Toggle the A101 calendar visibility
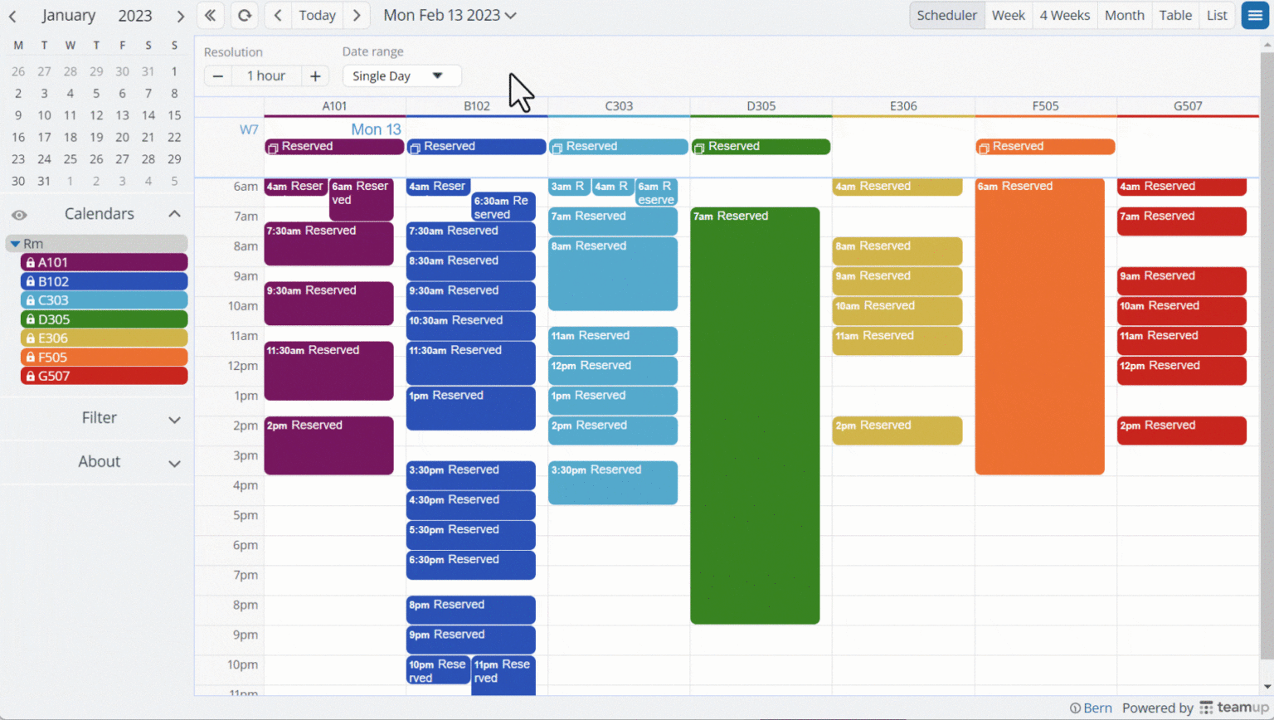The height and width of the screenshot is (720, 1274). pyautogui.click(x=103, y=261)
